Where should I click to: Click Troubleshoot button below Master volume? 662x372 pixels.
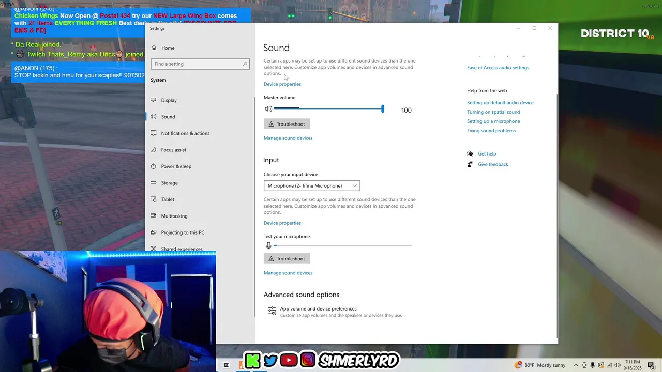pyautogui.click(x=287, y=124)
